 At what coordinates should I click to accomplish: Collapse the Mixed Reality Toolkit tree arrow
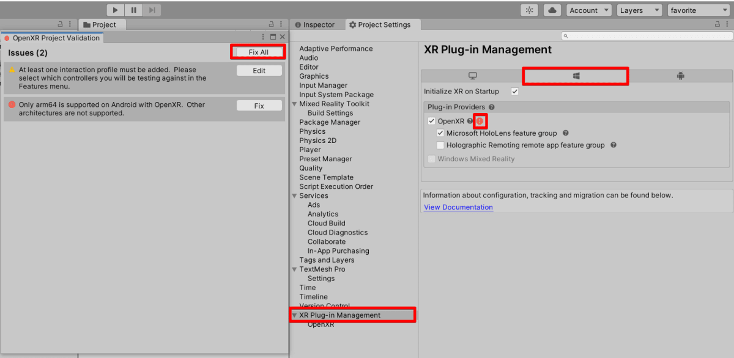[295, 104]
